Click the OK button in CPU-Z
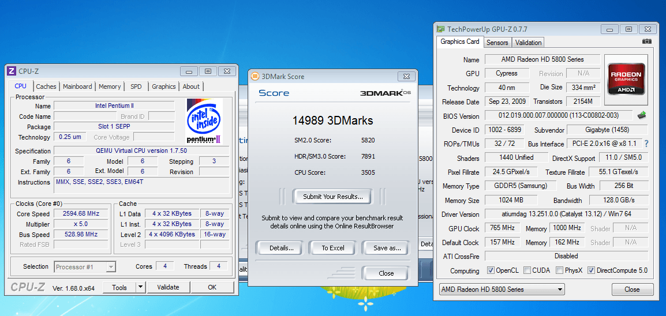The height and width of the screenshot is (316, 666). (212, 287)
